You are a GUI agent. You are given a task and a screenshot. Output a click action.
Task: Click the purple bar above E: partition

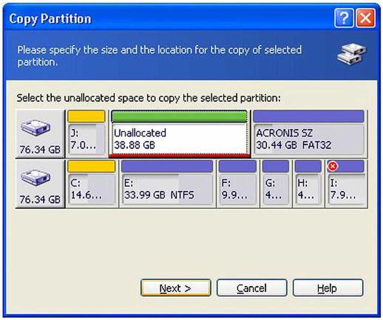pyautogui.click(x=167, y=166)
